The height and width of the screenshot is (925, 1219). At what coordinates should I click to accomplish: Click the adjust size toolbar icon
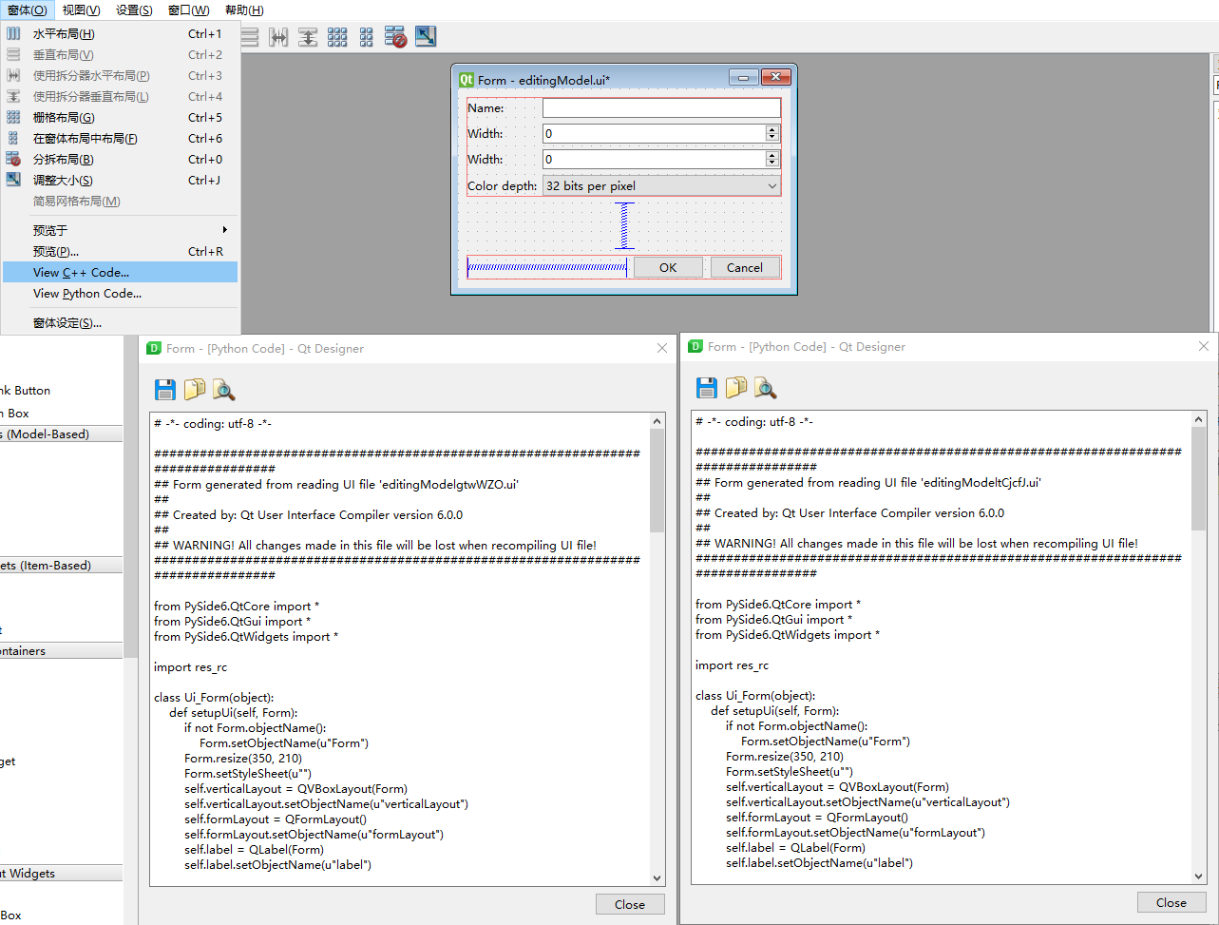point(425,36)
